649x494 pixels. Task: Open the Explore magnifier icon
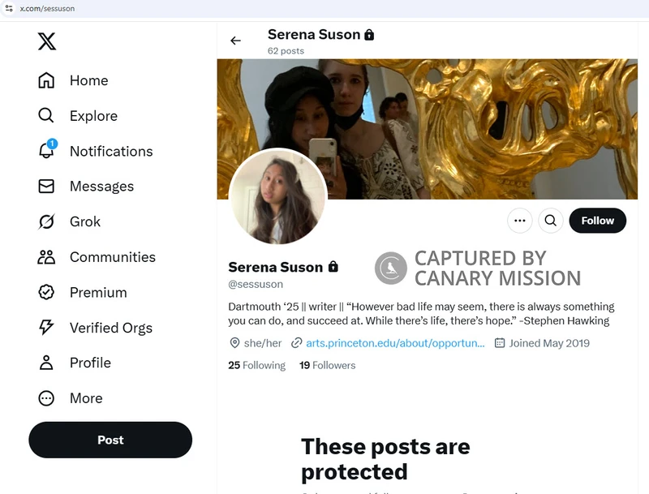(46, 116)
